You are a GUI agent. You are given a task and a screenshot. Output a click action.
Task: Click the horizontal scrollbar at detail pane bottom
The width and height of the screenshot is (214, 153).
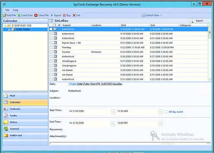click(130, 143)
